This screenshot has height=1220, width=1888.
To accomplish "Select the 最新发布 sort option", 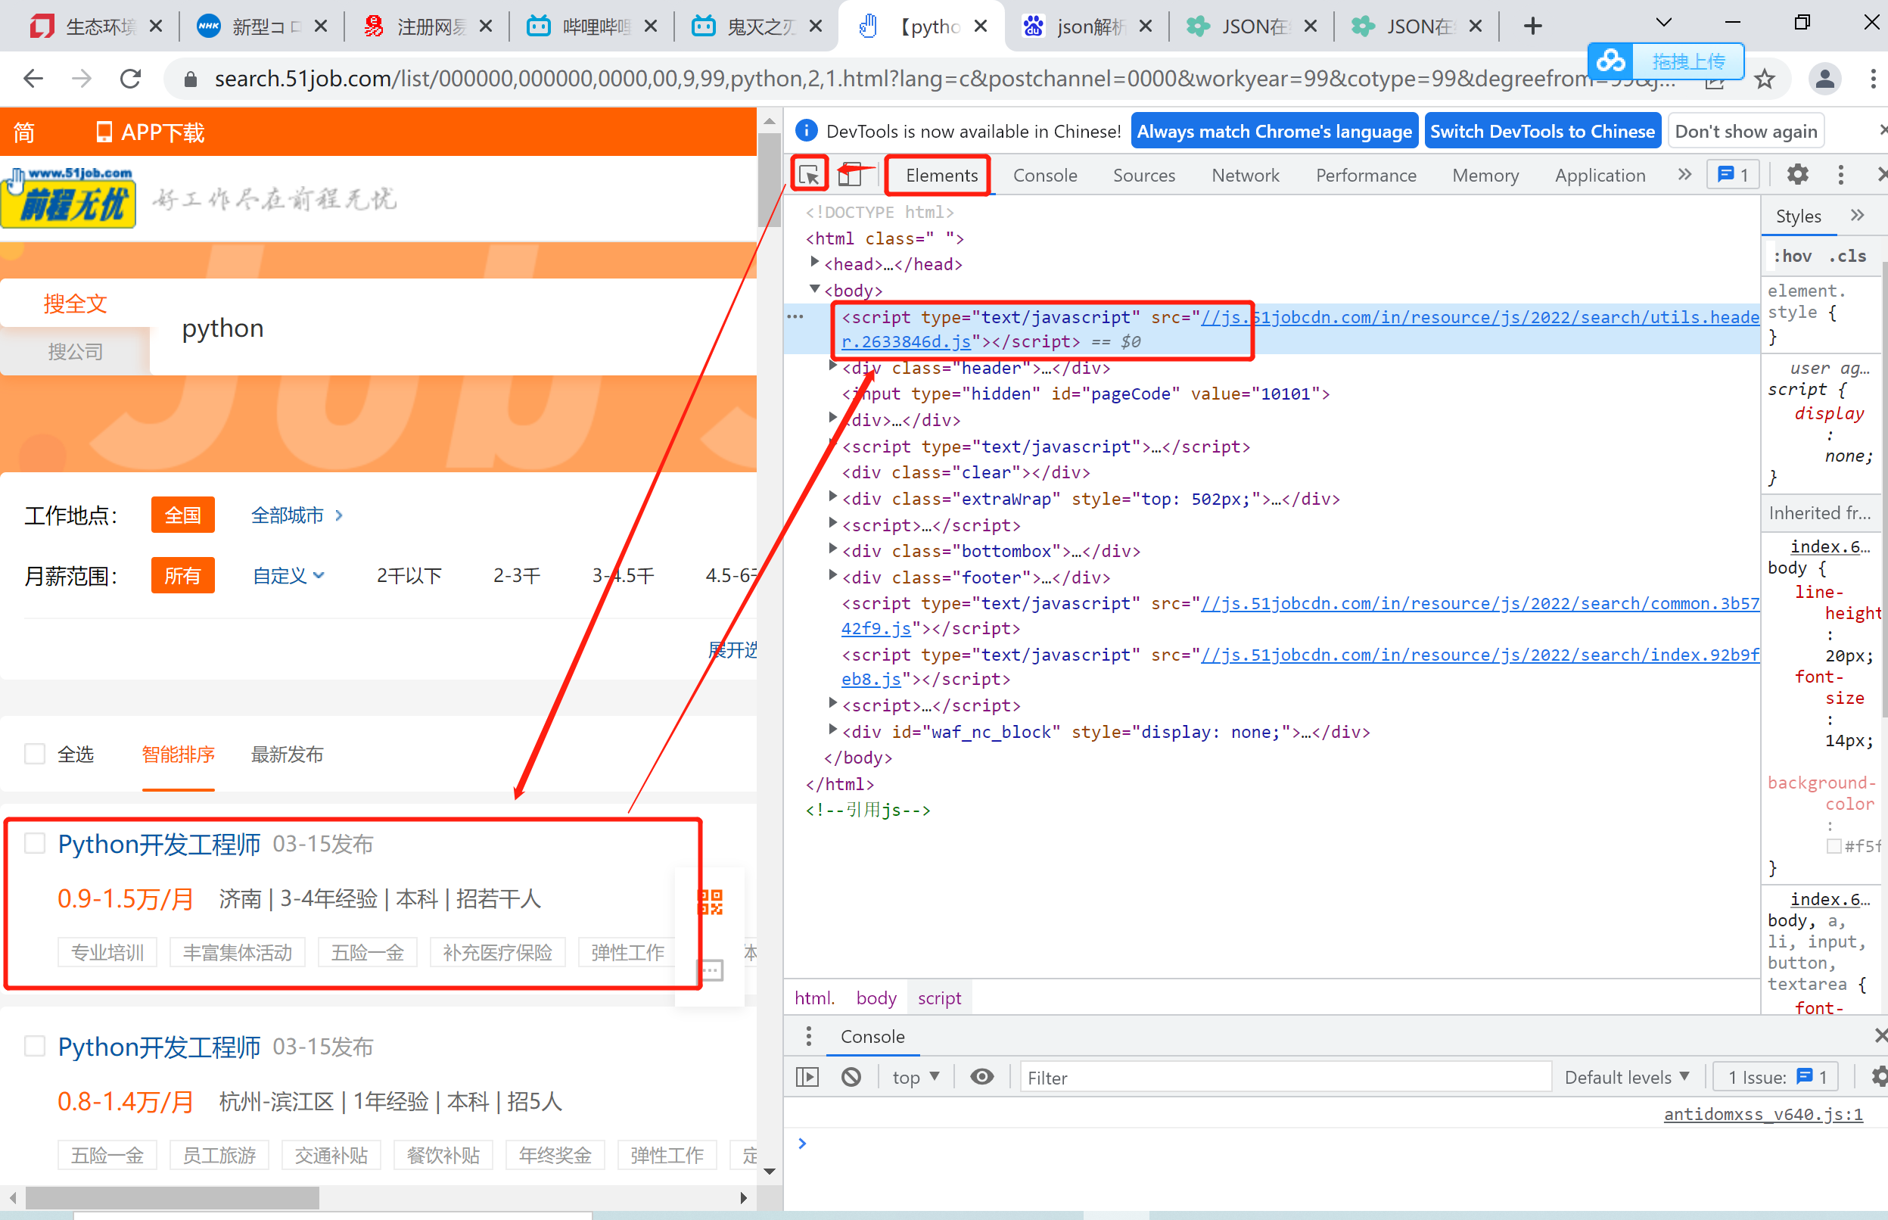I will (x=287, y=755).
